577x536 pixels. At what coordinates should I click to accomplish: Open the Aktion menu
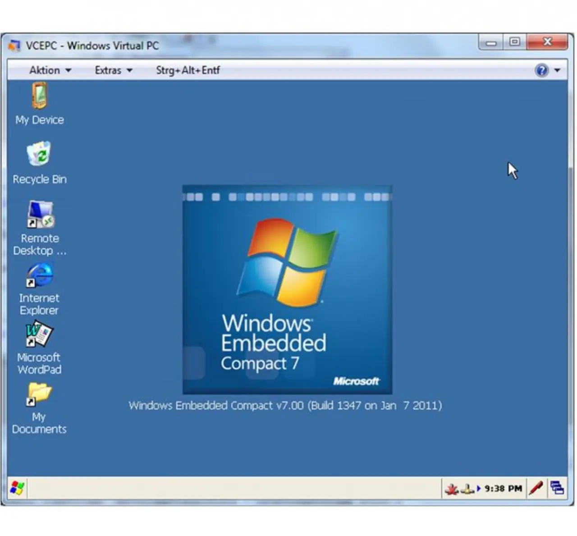[x=50, y=70]
